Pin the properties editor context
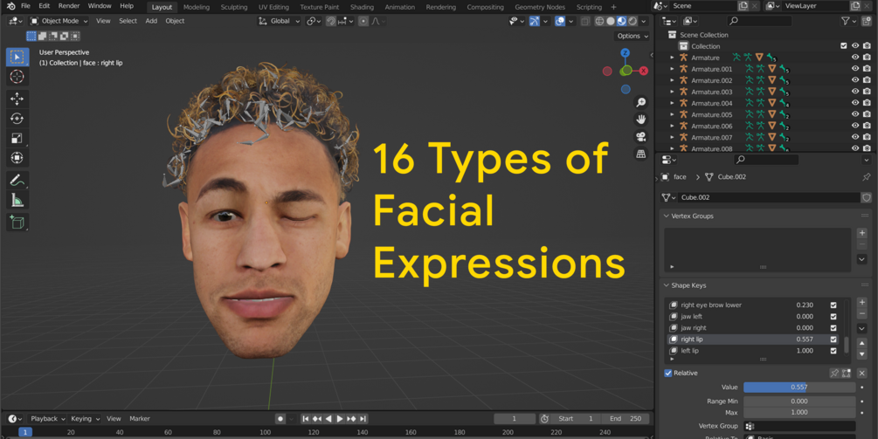Screen dimensions: 878x439 pyautogui.click(x=867, y=176)
